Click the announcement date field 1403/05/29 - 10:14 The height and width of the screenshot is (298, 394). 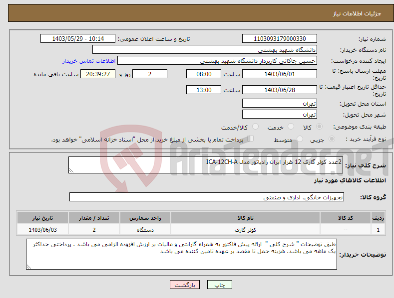77,39
